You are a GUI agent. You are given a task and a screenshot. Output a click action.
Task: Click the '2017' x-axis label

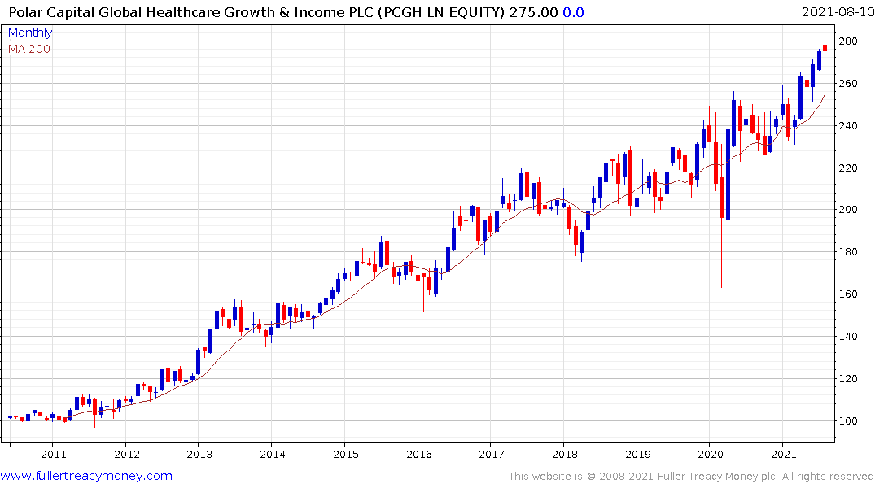[492, 454]
